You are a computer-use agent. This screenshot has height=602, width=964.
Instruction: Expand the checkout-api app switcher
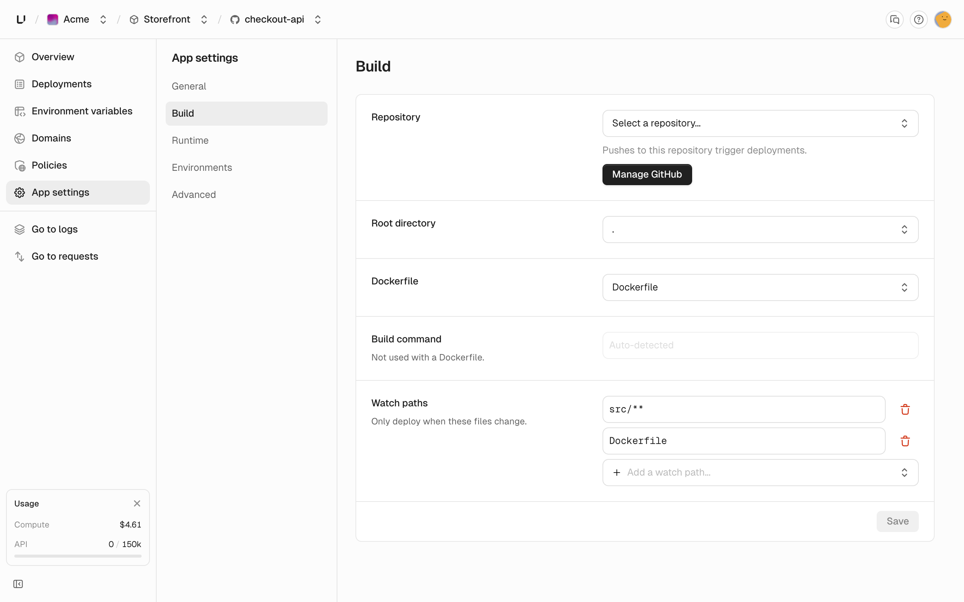317,20
